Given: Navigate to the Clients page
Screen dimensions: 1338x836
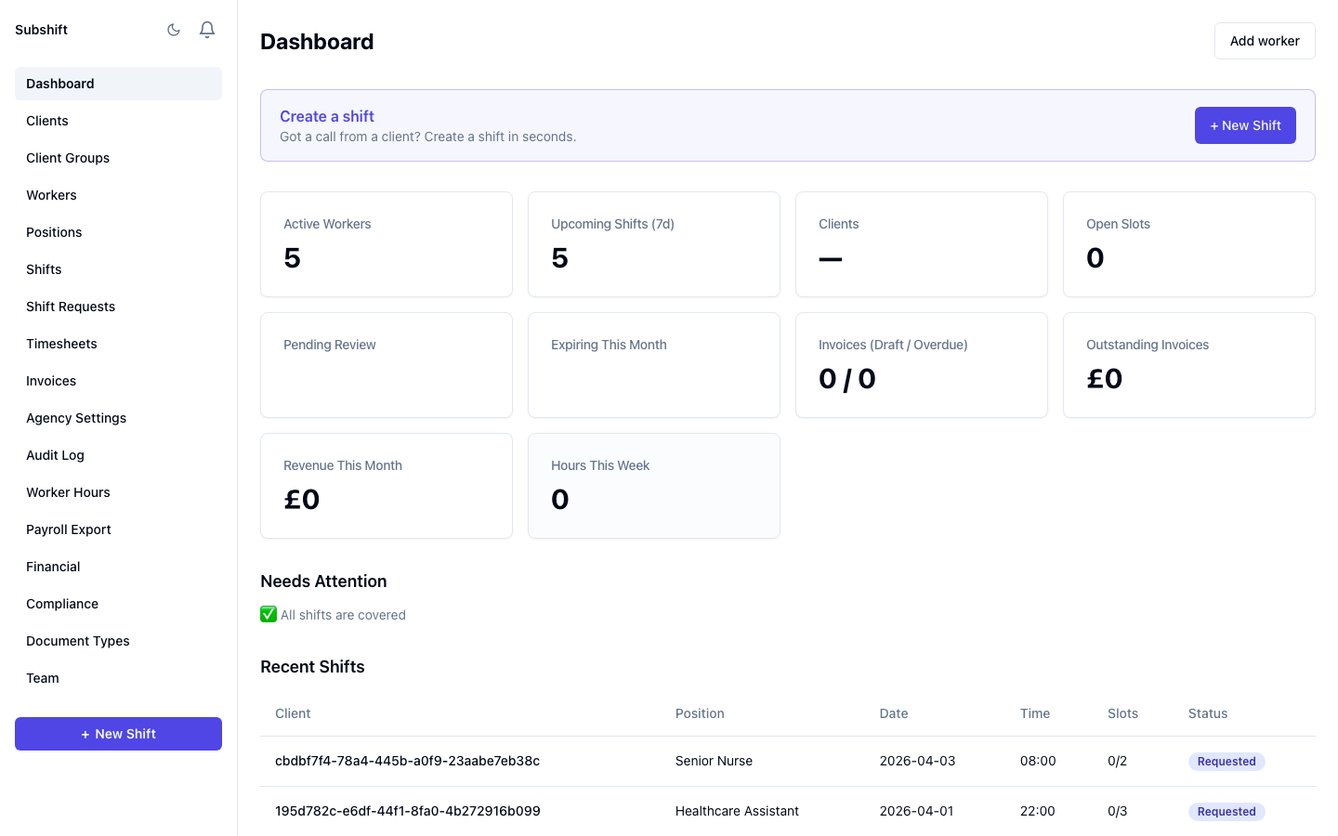Looking at the screenshot, I should click(x=47, y=120).
